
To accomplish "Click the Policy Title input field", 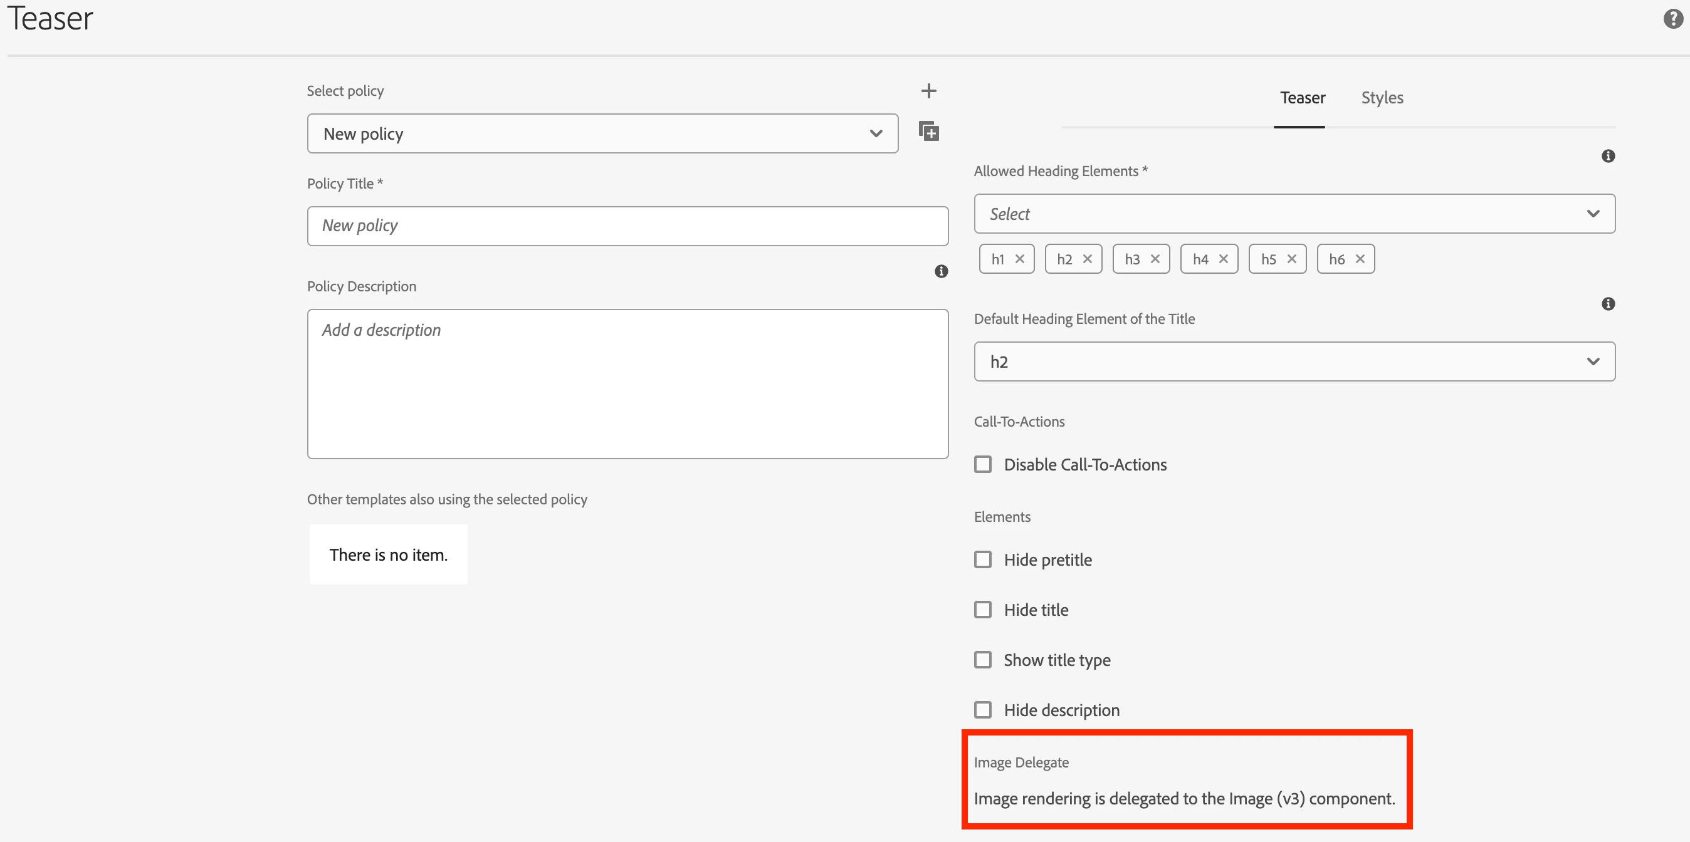I will [627, 226].
